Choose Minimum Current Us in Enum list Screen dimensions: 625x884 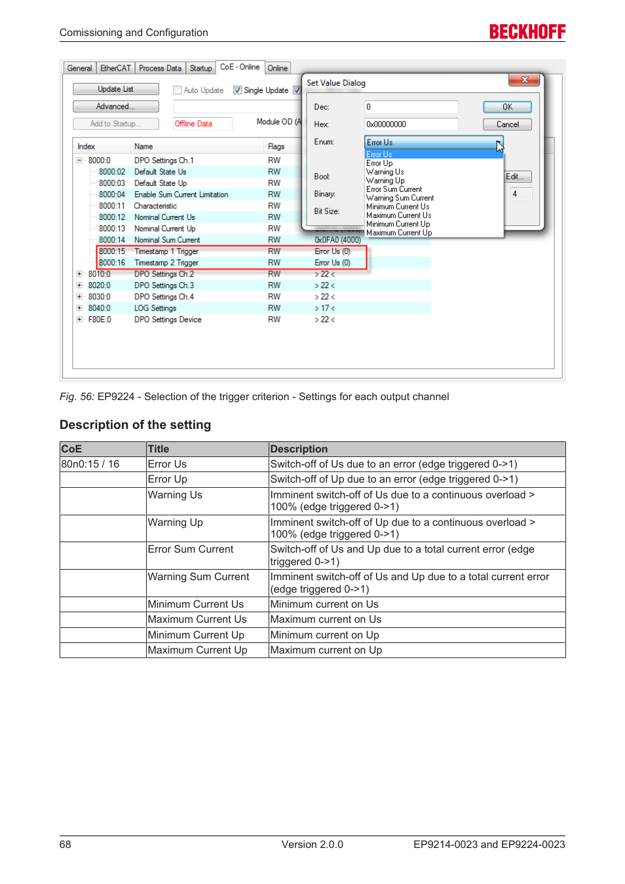(433, 207)
